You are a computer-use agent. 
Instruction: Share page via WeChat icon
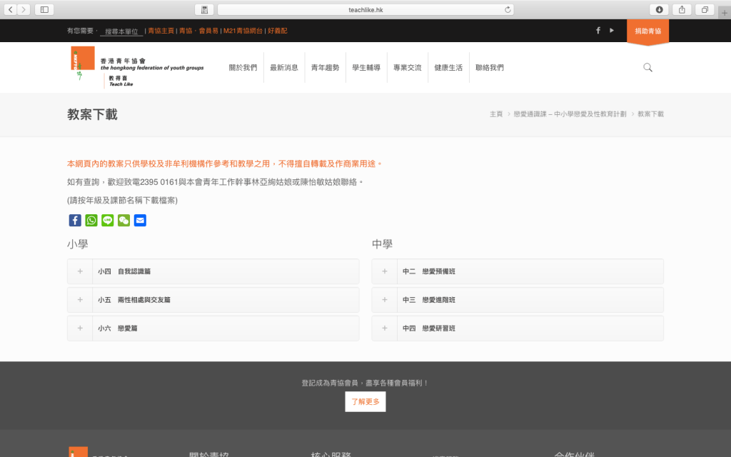[123, 220]
